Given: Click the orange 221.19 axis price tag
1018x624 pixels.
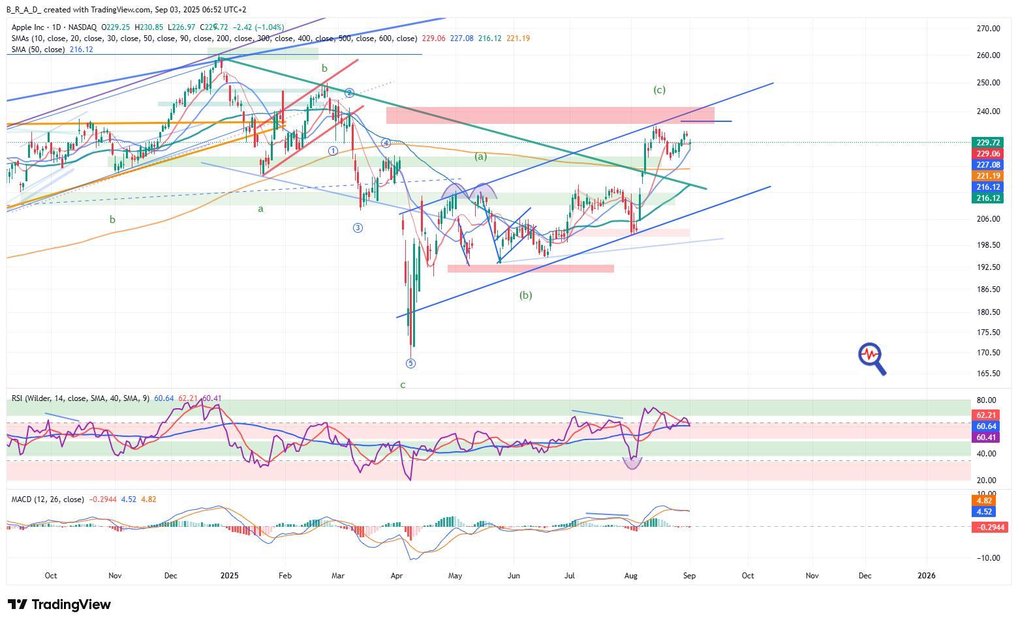Looking at the screenshot, I should (x=987, y=176).
